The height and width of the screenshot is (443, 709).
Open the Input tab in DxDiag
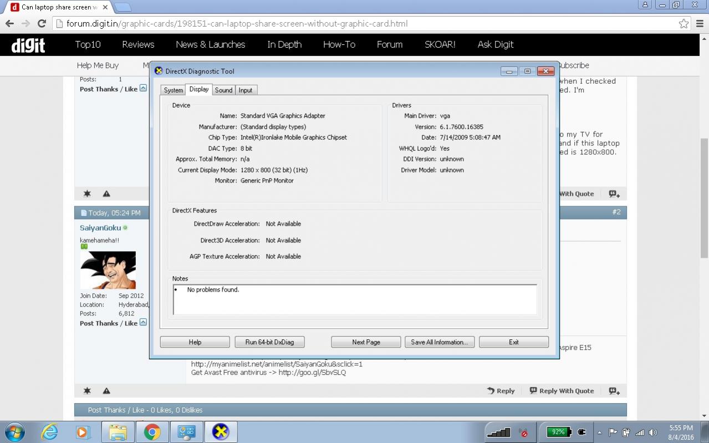(x=246, y=90)
